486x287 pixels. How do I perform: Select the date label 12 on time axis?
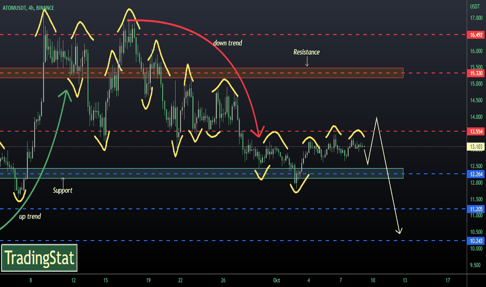tap(74, 281)
